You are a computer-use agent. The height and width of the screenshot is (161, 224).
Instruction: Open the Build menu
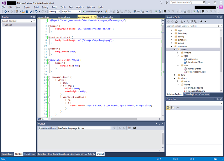(x=36, y=7)
